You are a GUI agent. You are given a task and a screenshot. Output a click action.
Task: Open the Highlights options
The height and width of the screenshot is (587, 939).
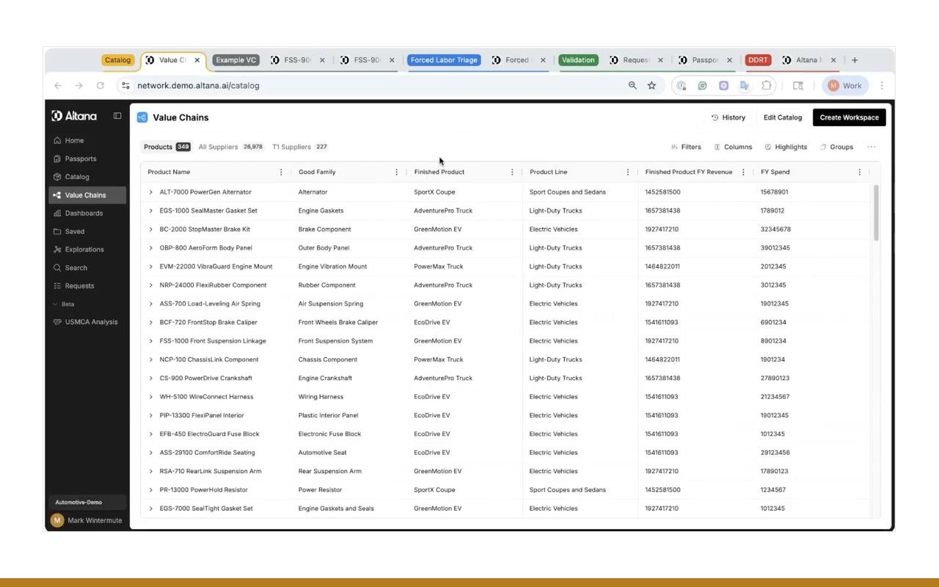point(786,147)
